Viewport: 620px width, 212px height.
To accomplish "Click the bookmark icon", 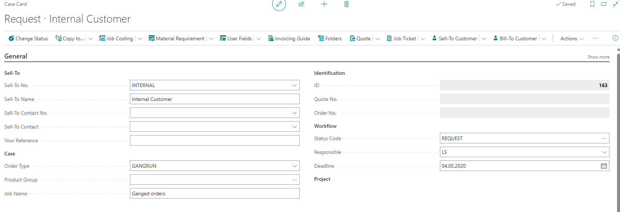I will click(x=592, y=4).
